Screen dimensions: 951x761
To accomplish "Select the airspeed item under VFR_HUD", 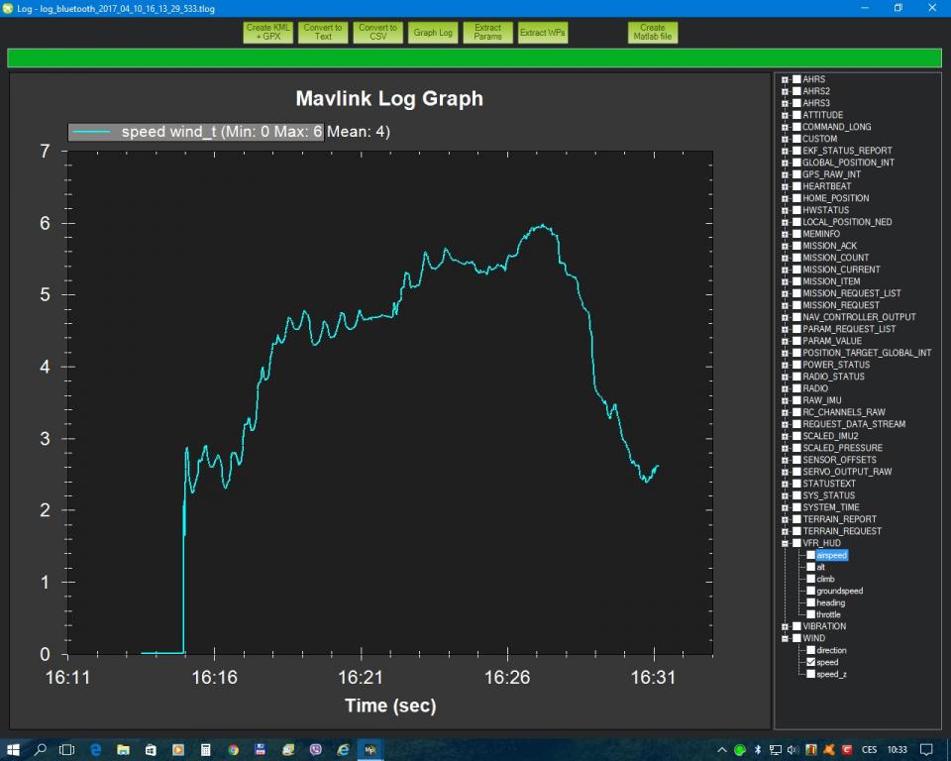I will click(831, 555).
